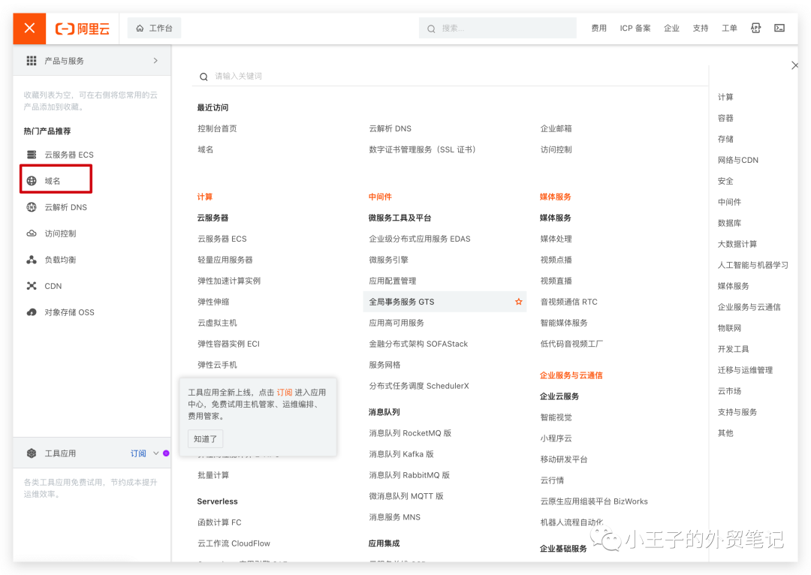The height and width of the screenshot is (575, 811).
Task: Click the magnifier icon in keyword search
Action: click(204, 77)
